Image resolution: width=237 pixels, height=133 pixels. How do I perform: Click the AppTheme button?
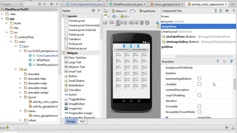pyautogui.click(x=147, y=11)
